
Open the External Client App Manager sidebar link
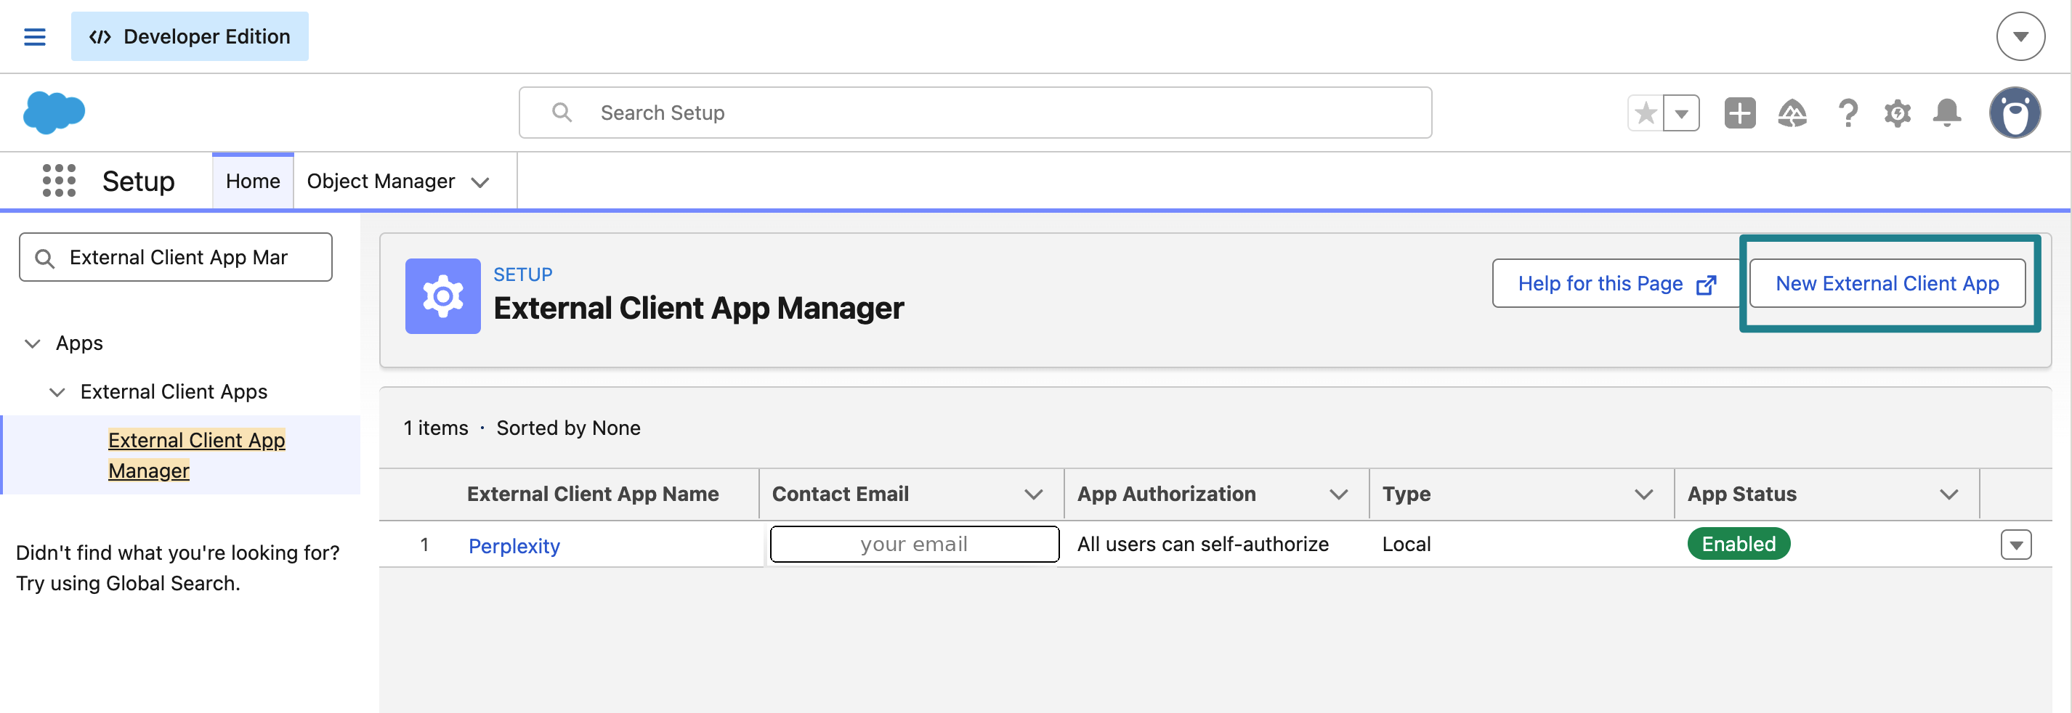click(x=196, y=455)
